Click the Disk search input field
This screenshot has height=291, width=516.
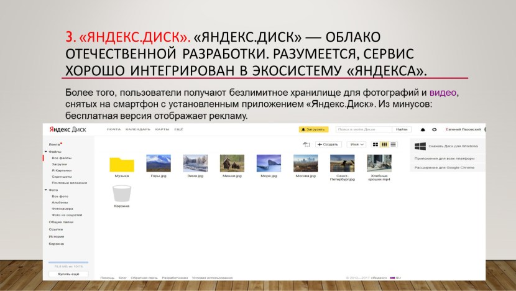click(363, 129)
